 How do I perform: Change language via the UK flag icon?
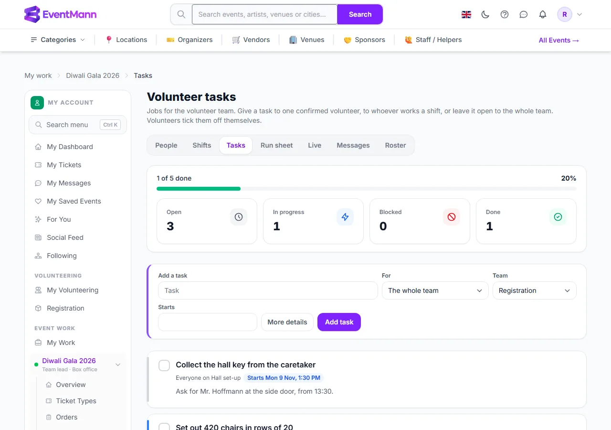pos(466,14)
